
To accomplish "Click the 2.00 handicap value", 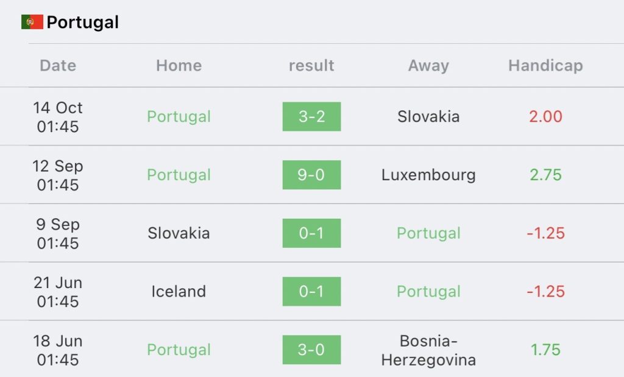I will point(545,116).
